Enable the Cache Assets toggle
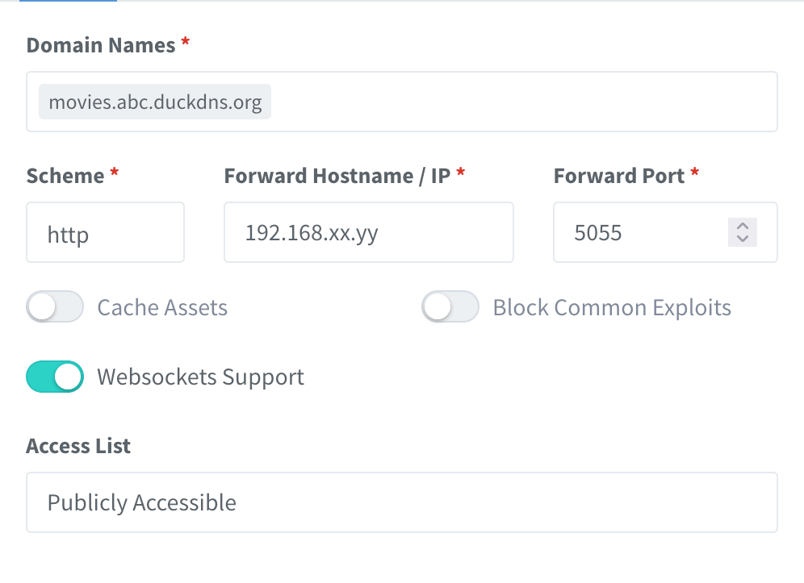 pyautogui.click(x=55, y=307)
